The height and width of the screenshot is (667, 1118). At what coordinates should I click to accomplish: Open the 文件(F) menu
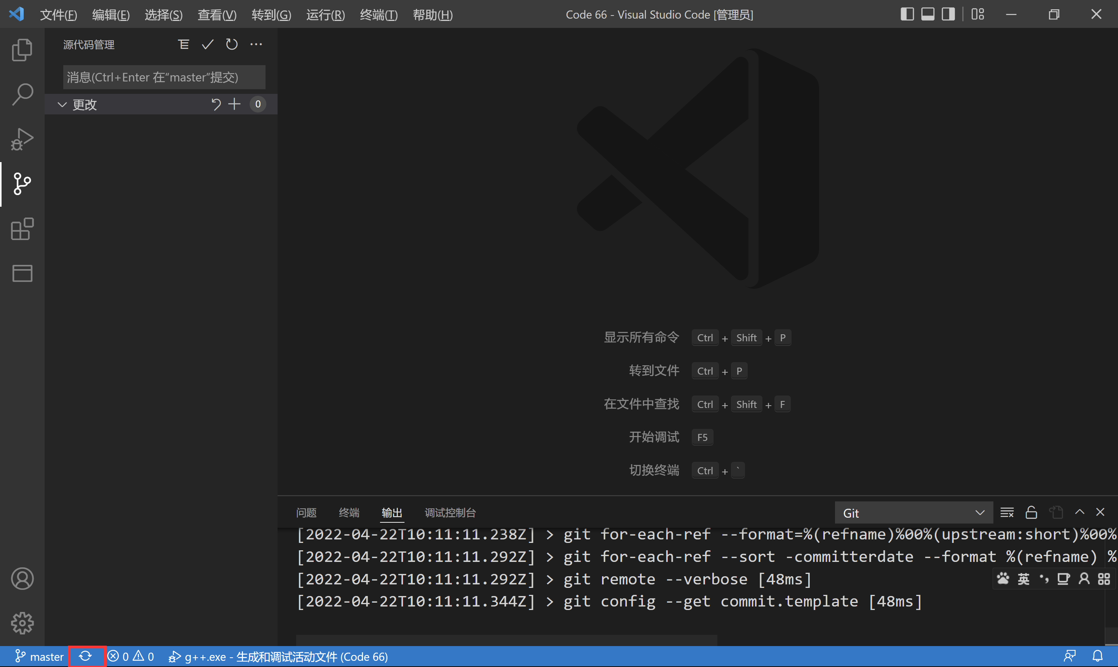tap(59, 15)
